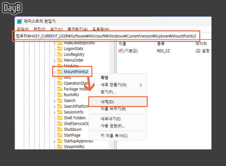Click the StreamMRU folder icon

60,146
